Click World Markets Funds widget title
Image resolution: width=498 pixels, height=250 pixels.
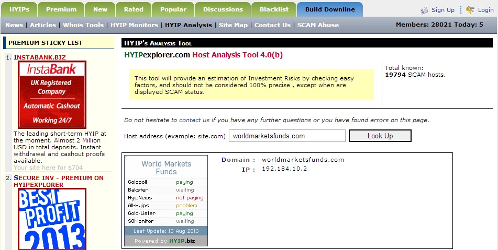point(166,168)
